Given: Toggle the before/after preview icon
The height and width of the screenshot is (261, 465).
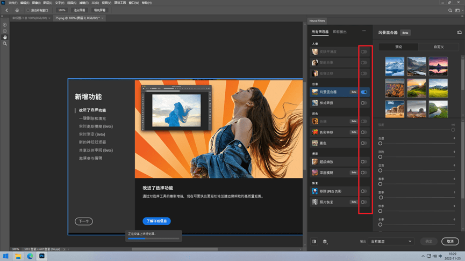Looking at the screenshot, I should click(x=314, y=242).
